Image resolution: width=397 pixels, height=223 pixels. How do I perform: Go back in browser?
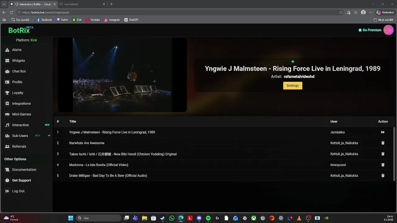(4, 12)
